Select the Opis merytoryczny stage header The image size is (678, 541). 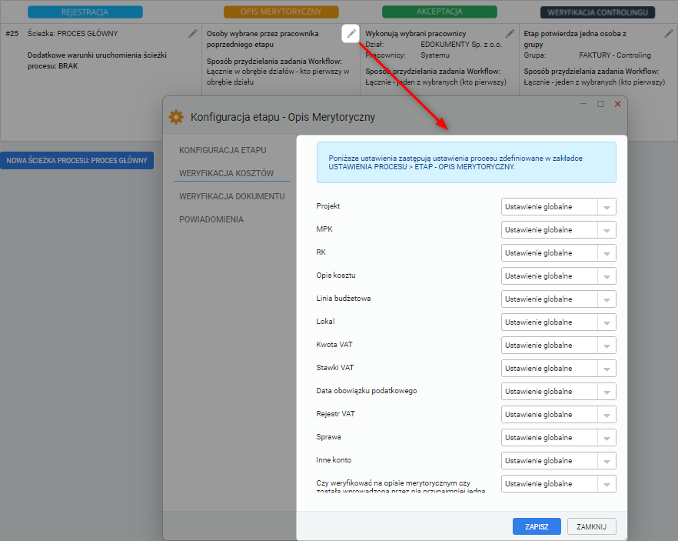coord(281,12)
